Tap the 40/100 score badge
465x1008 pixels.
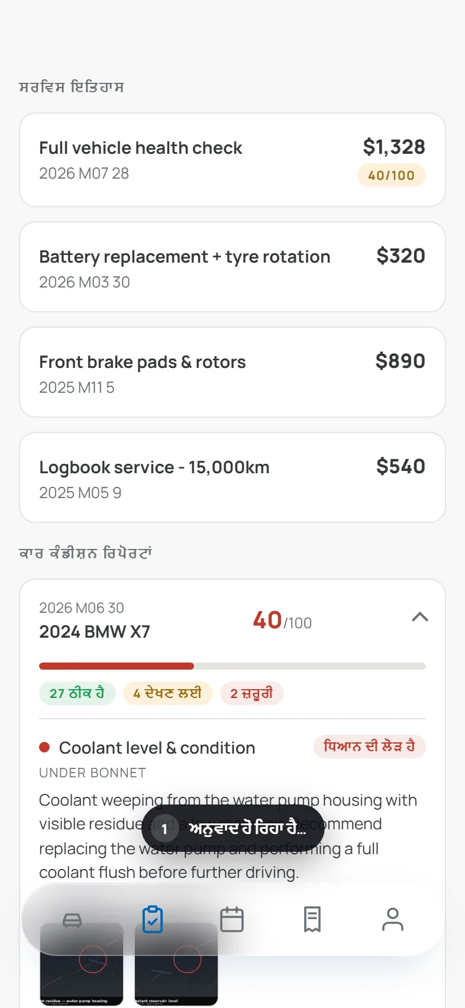coord(392,175)
